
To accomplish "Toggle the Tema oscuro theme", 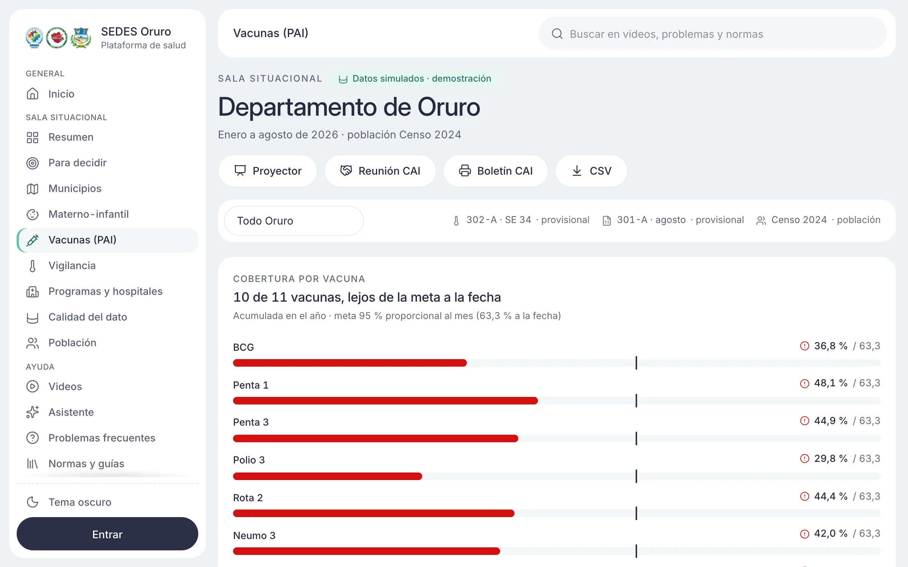I will point(107,502).
